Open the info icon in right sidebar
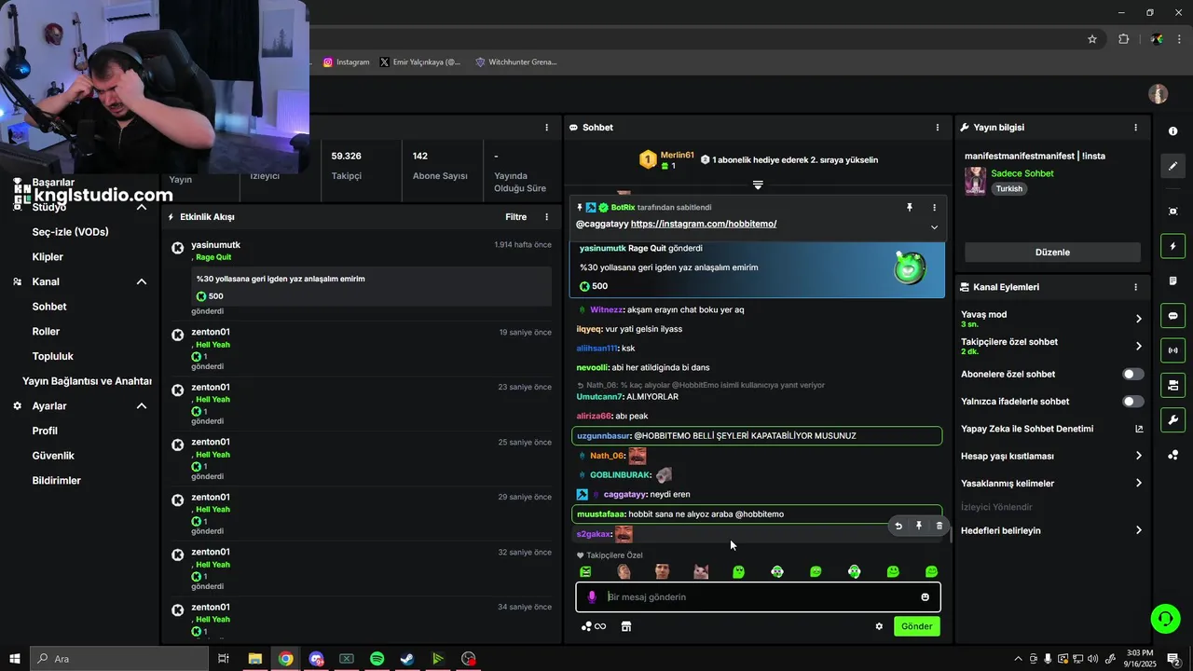 1172,131
